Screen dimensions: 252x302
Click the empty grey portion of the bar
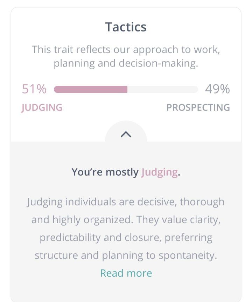point(163,90)
